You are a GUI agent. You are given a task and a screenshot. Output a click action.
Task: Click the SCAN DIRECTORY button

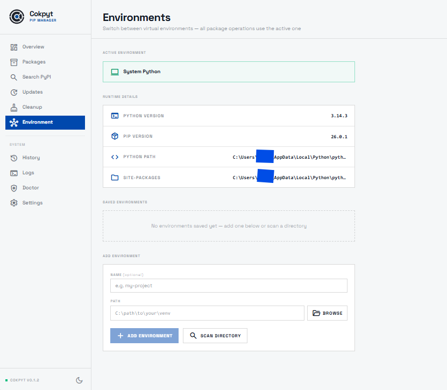tap(215, 335)
